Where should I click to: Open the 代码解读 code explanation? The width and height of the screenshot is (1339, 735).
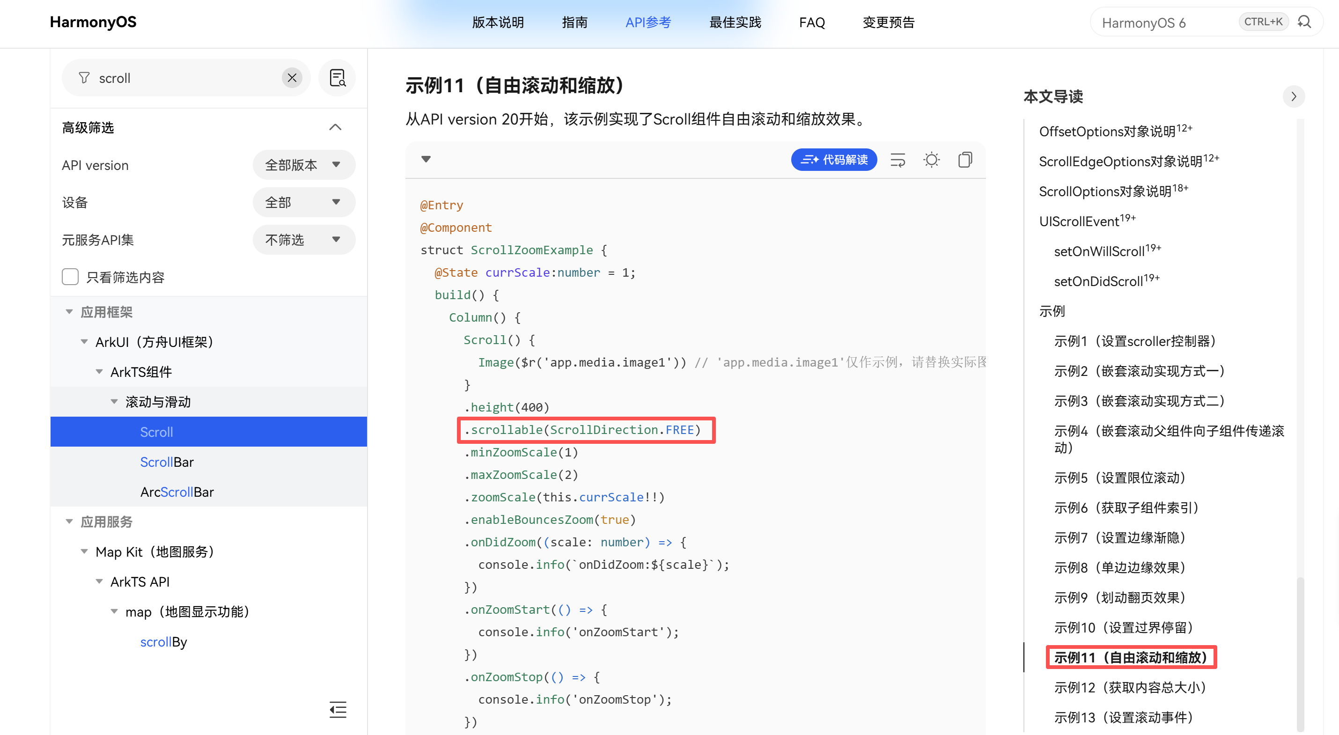coord(834,160)
